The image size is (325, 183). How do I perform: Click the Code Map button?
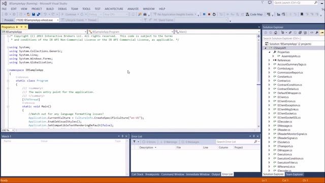click(254, 14)
